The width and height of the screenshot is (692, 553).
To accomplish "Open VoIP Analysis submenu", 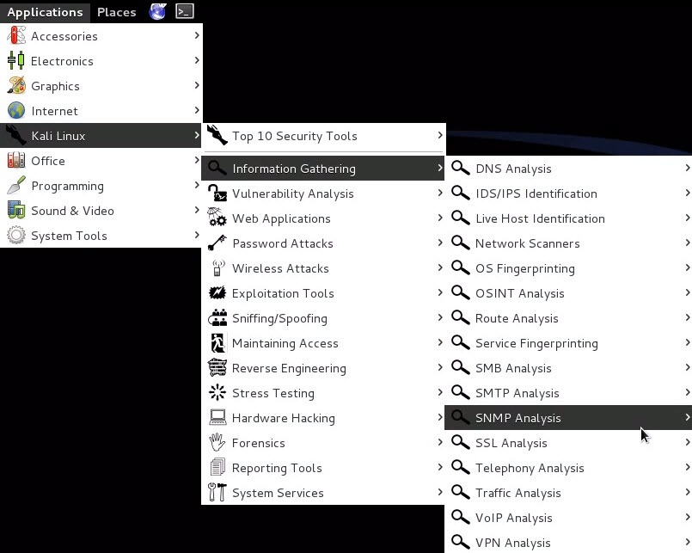I will point(568,517).
